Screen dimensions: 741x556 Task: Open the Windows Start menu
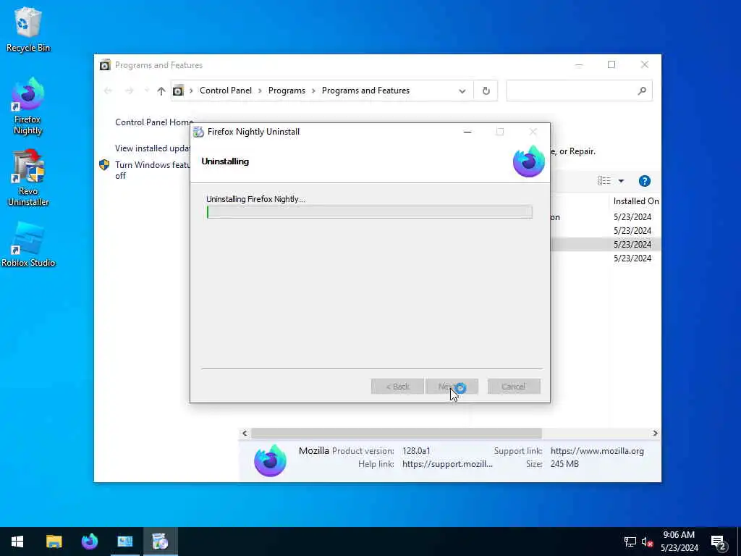(17, 542)
